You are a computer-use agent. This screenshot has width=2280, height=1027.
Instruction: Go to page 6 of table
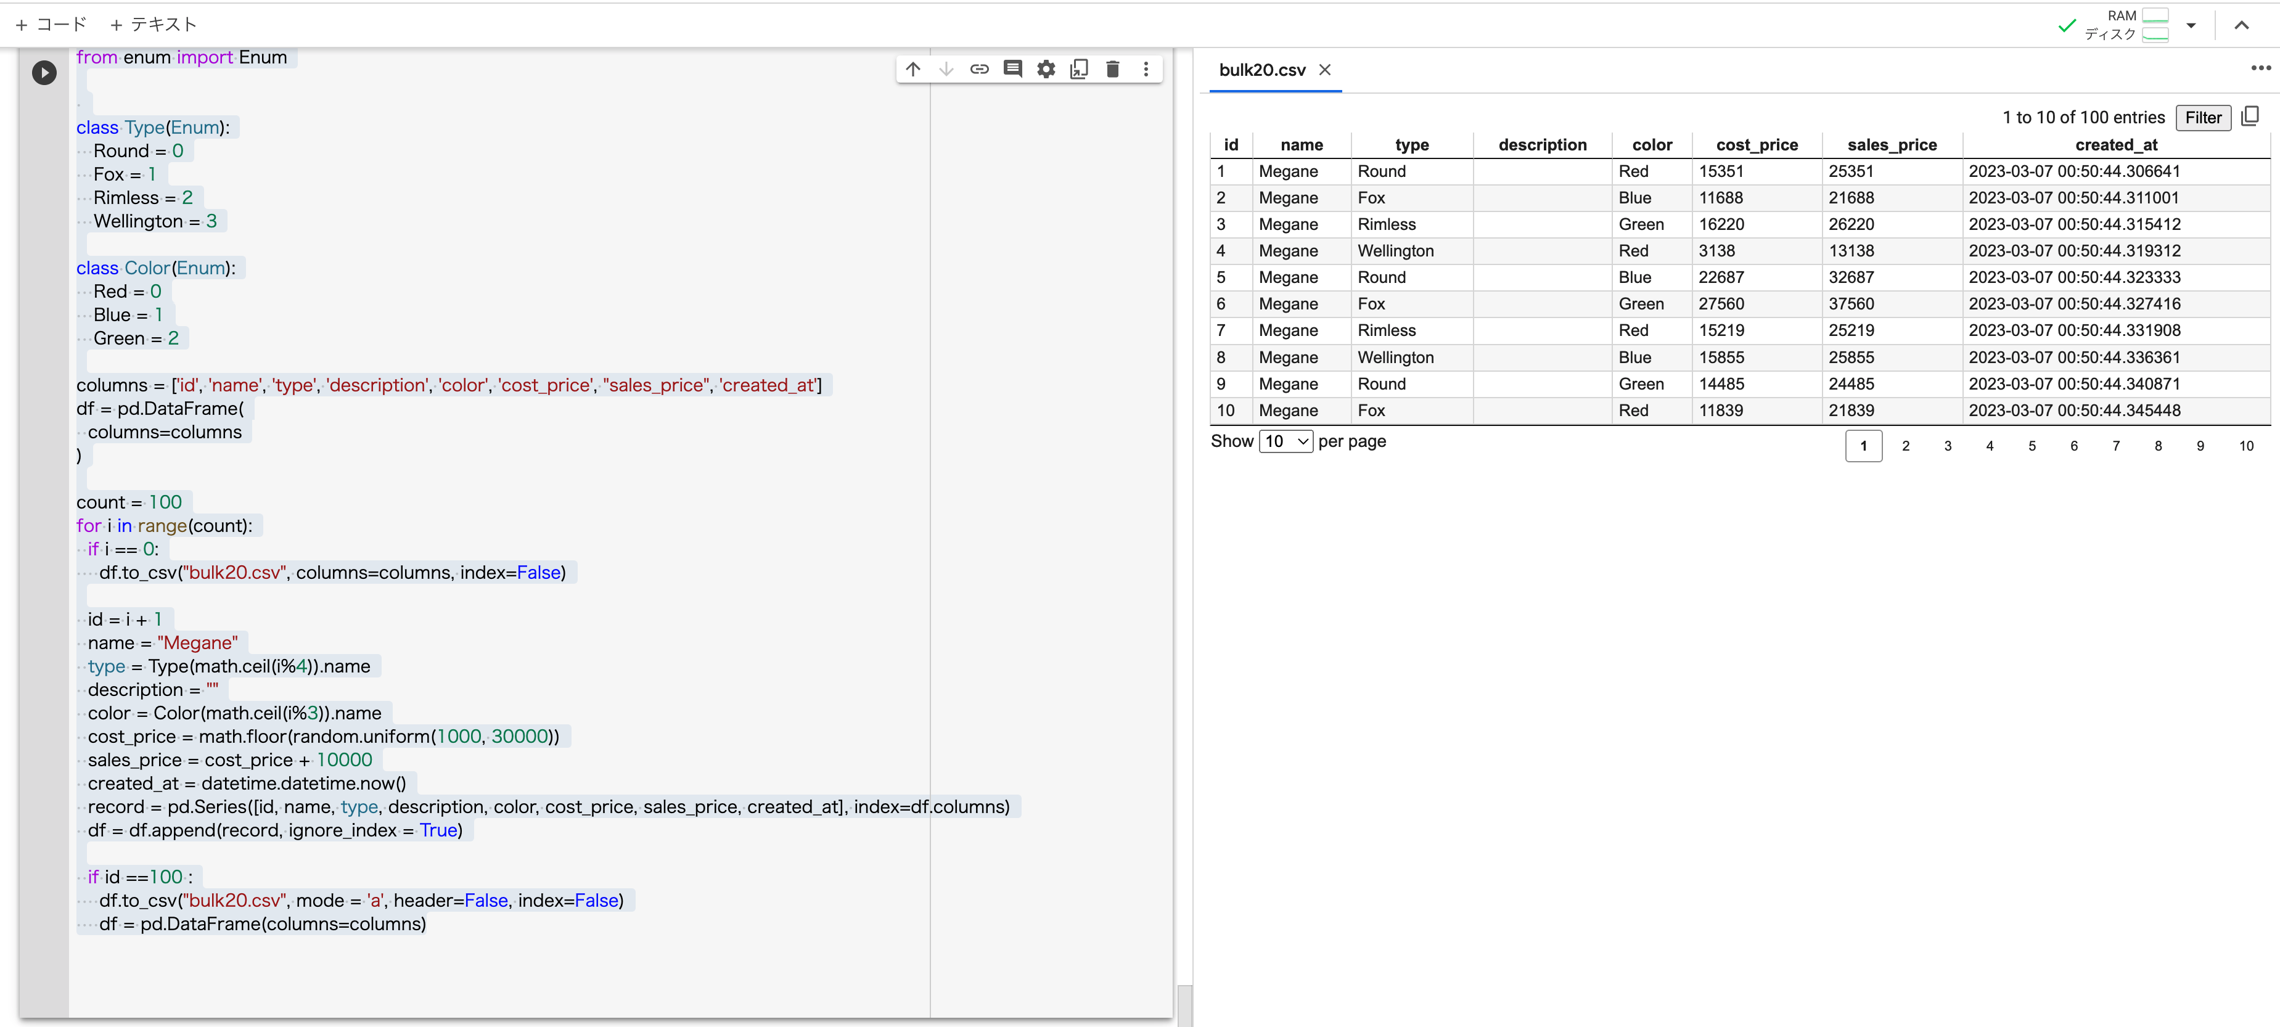pyautogui.click(x=2073, y=446)
